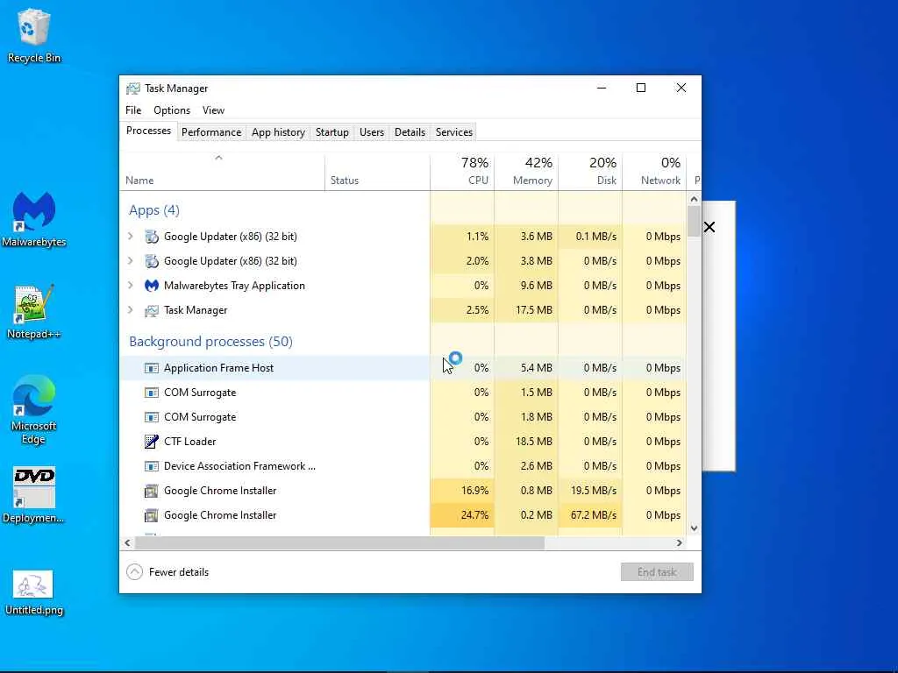Click the CTF Loader pen icon
898x673 pixels.
(x=151, y=442)
